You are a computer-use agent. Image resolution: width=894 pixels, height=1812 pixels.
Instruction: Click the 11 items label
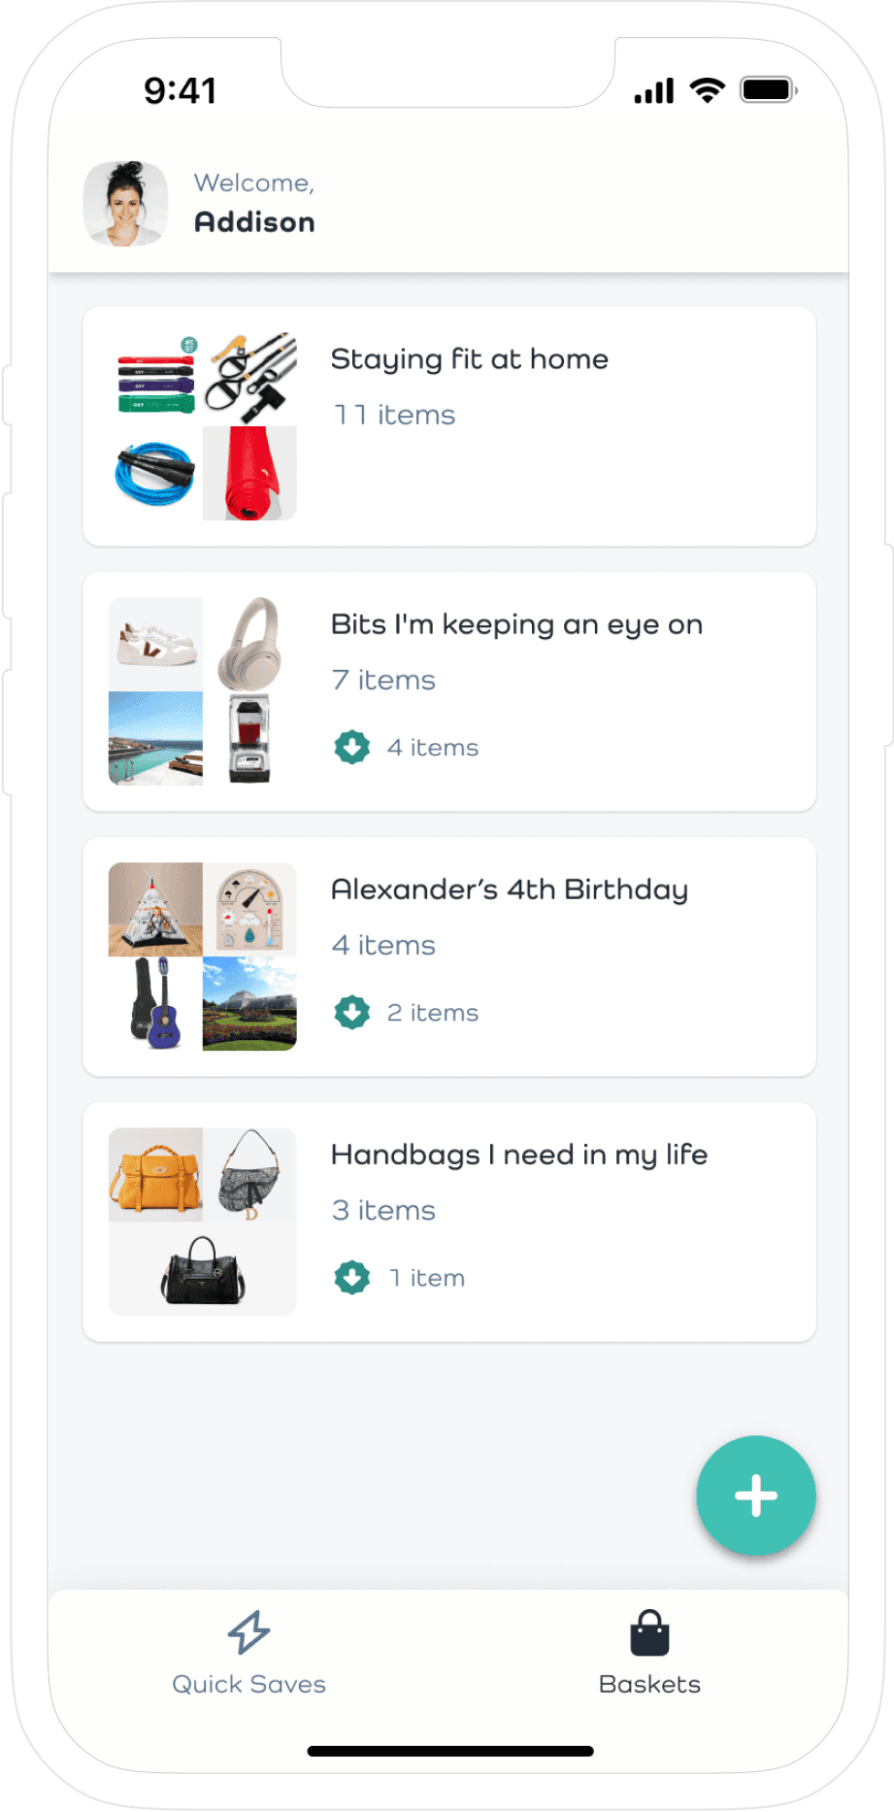pyautogui.click(x=393, y=414)
